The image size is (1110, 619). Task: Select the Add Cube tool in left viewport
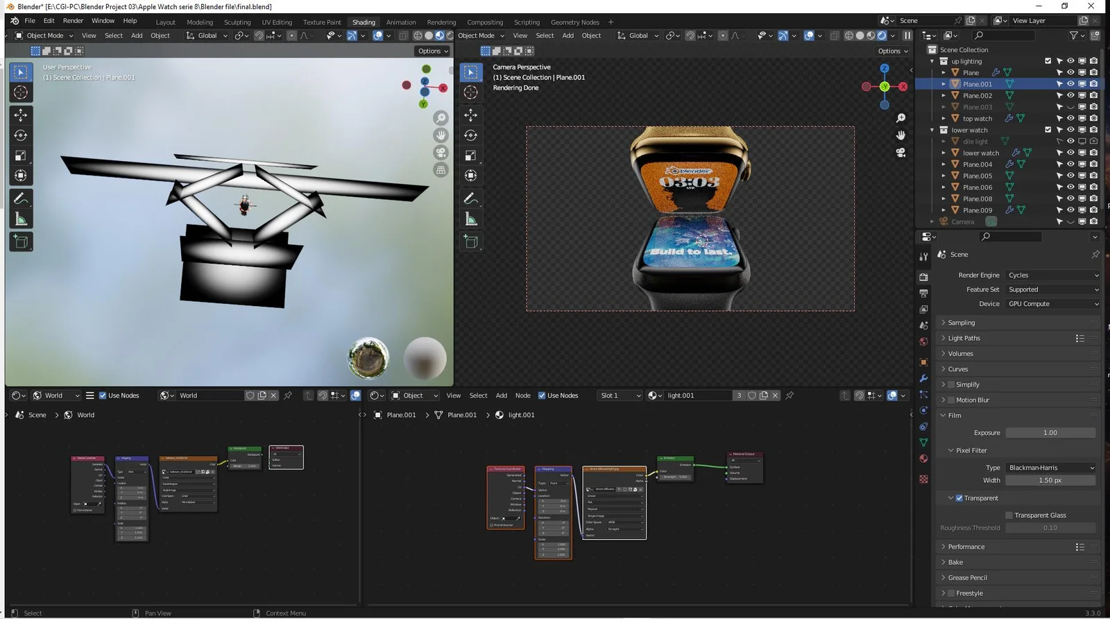21,242
